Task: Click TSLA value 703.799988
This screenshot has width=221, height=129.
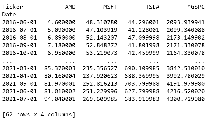Action: point(142,84)
